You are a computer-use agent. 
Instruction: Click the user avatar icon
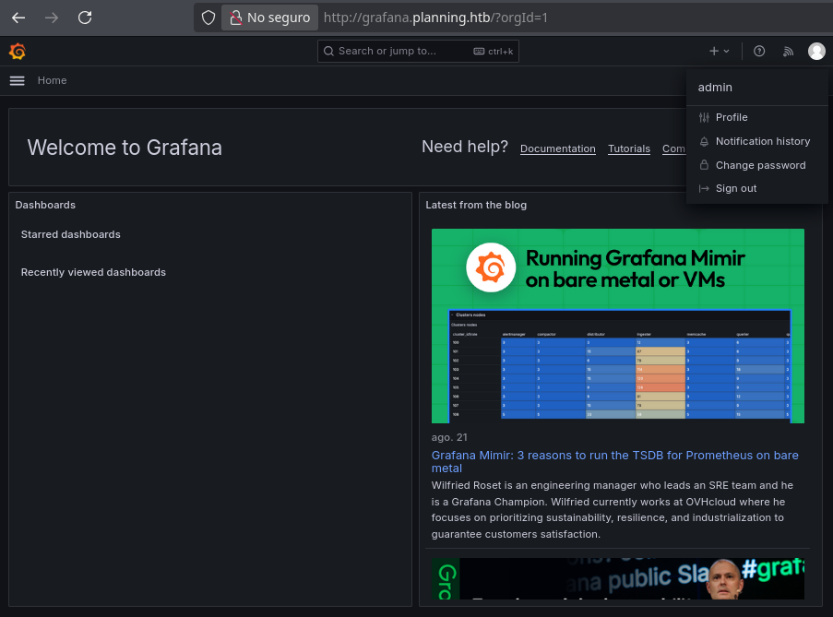coord(816,51)
